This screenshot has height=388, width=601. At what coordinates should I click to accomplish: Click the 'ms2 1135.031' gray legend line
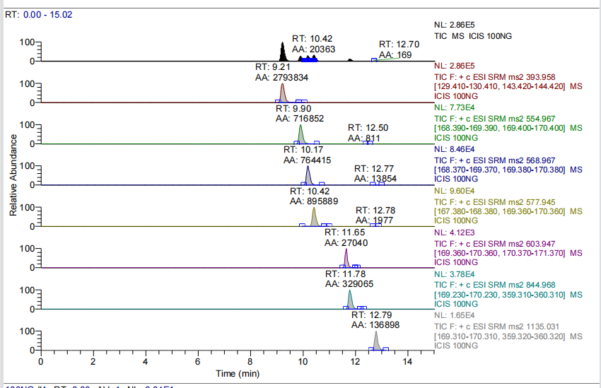pyautogui.click(x=497, y=327)
